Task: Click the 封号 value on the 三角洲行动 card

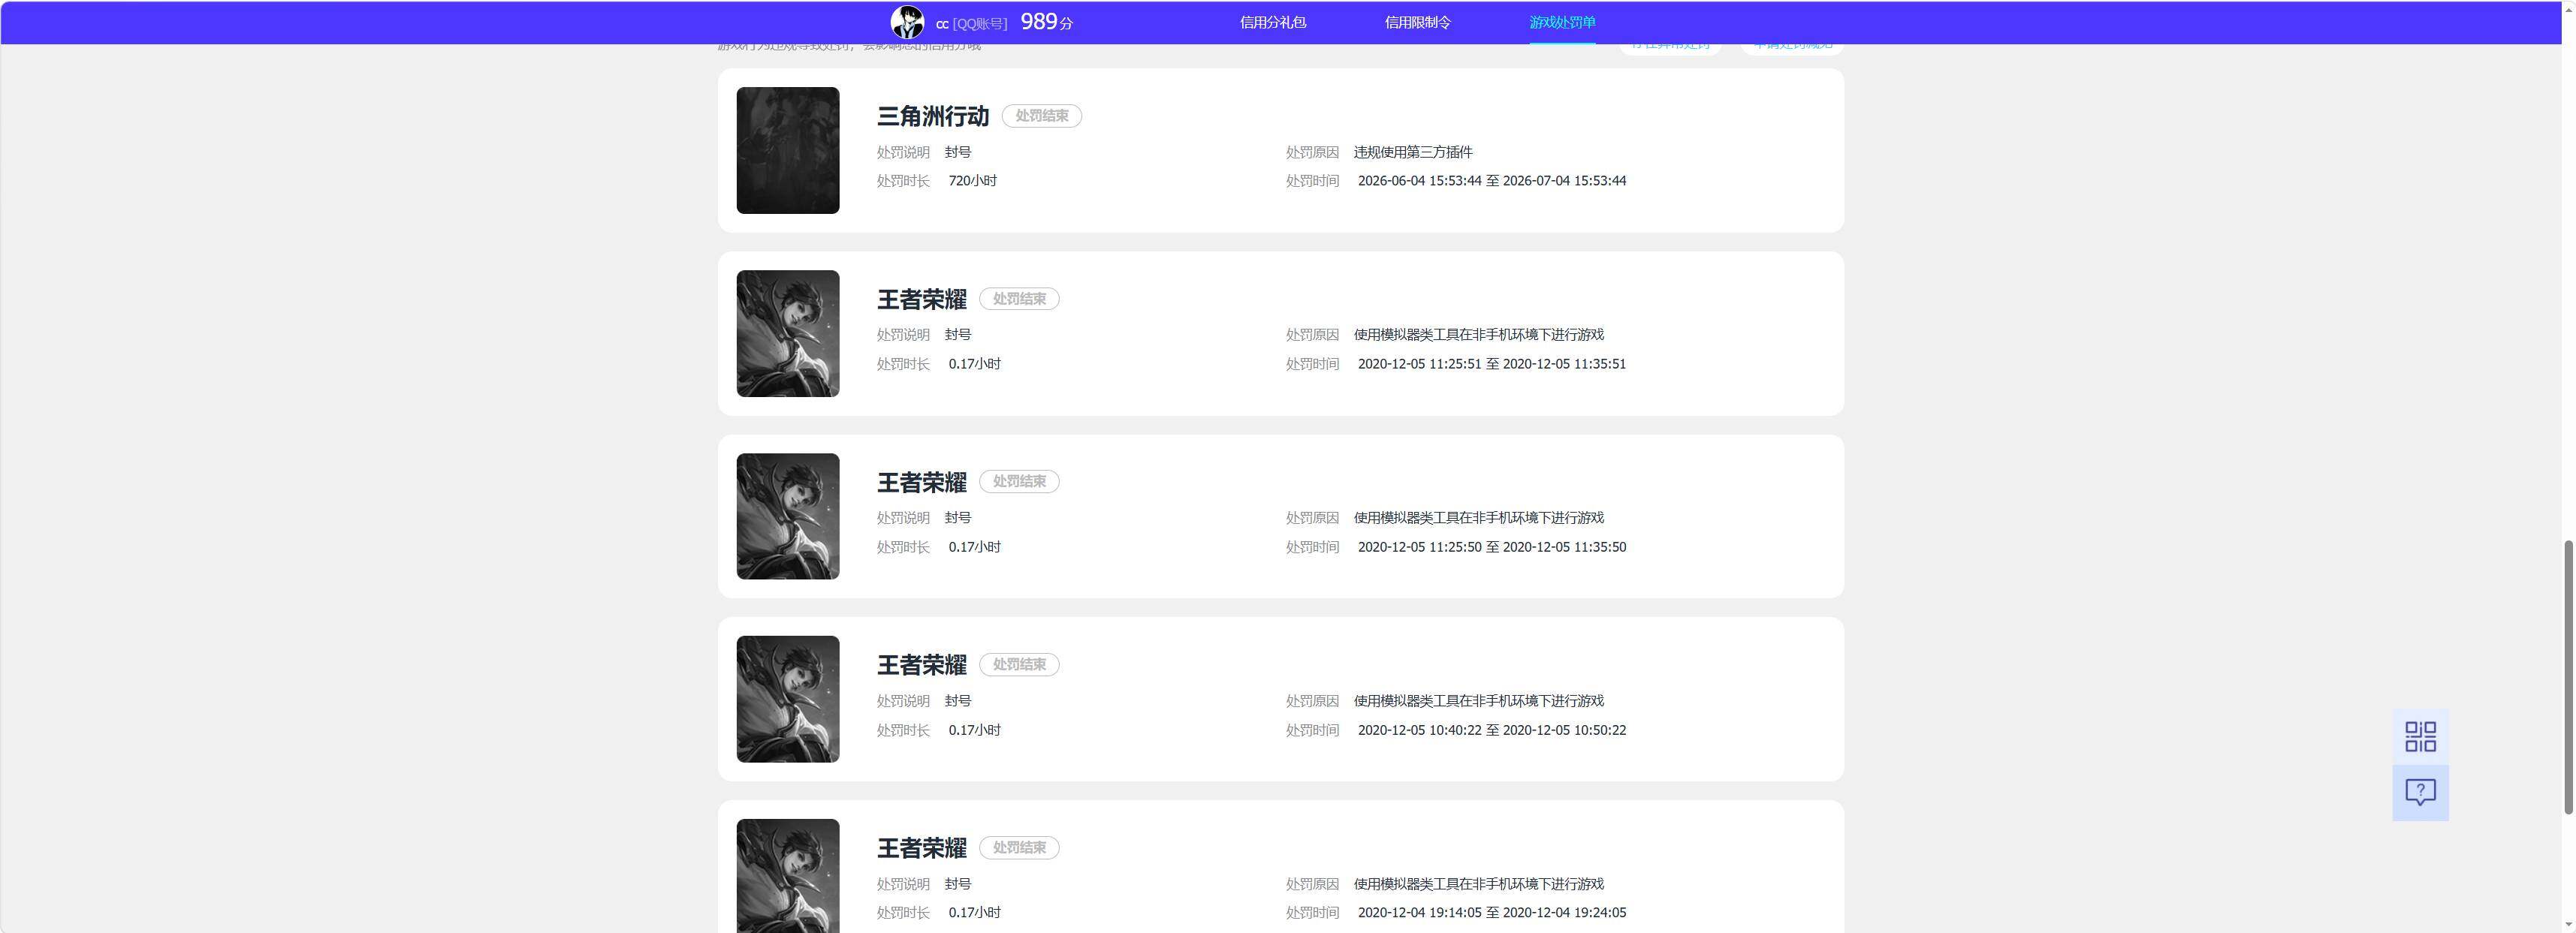Action: point(958,152)
